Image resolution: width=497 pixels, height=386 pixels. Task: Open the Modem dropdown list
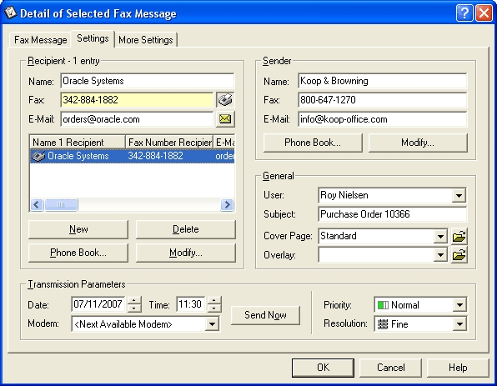tap(212, 323)
